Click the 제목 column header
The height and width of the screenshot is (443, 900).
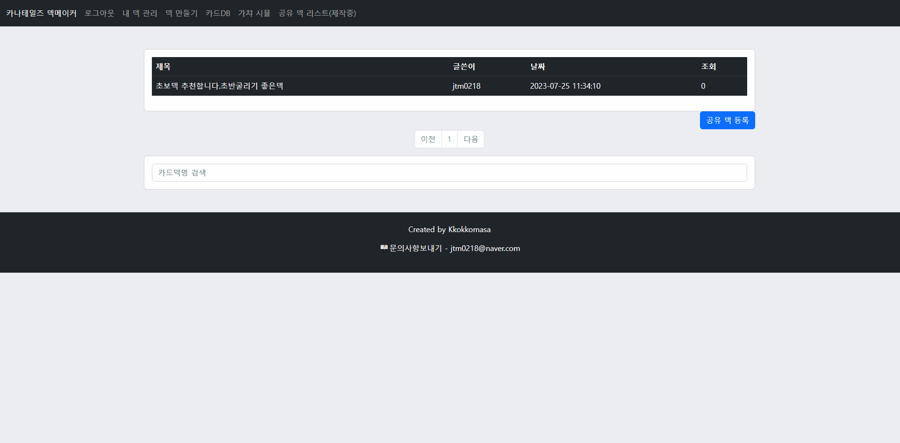point(164,67)
